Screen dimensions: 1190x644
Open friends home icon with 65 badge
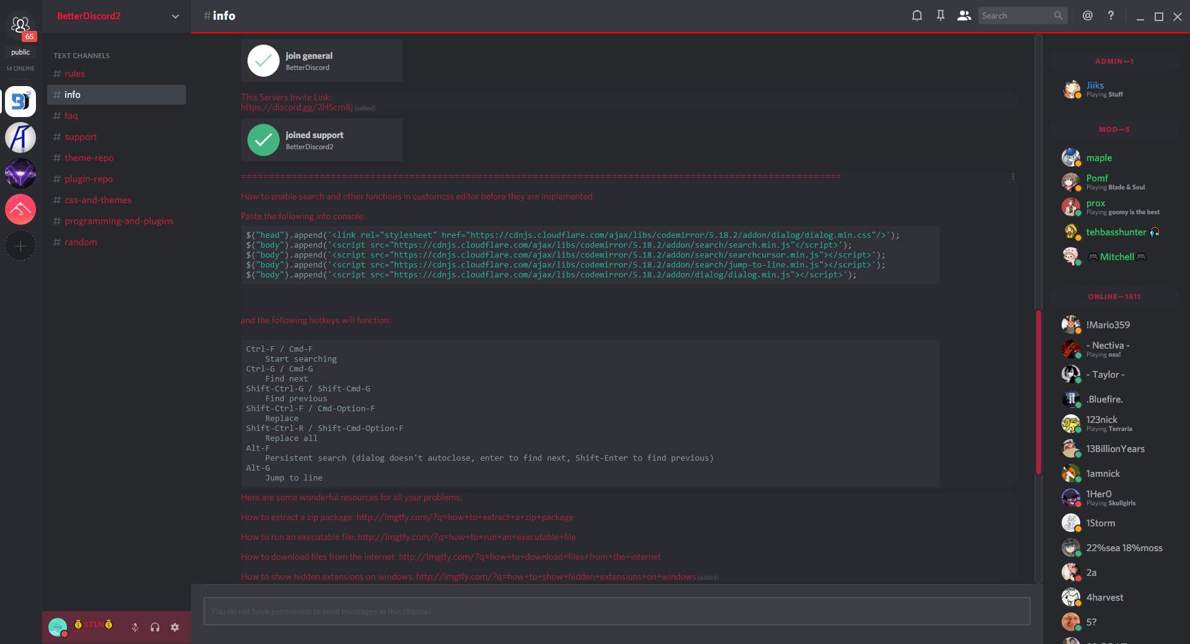[x=20, y=26]
